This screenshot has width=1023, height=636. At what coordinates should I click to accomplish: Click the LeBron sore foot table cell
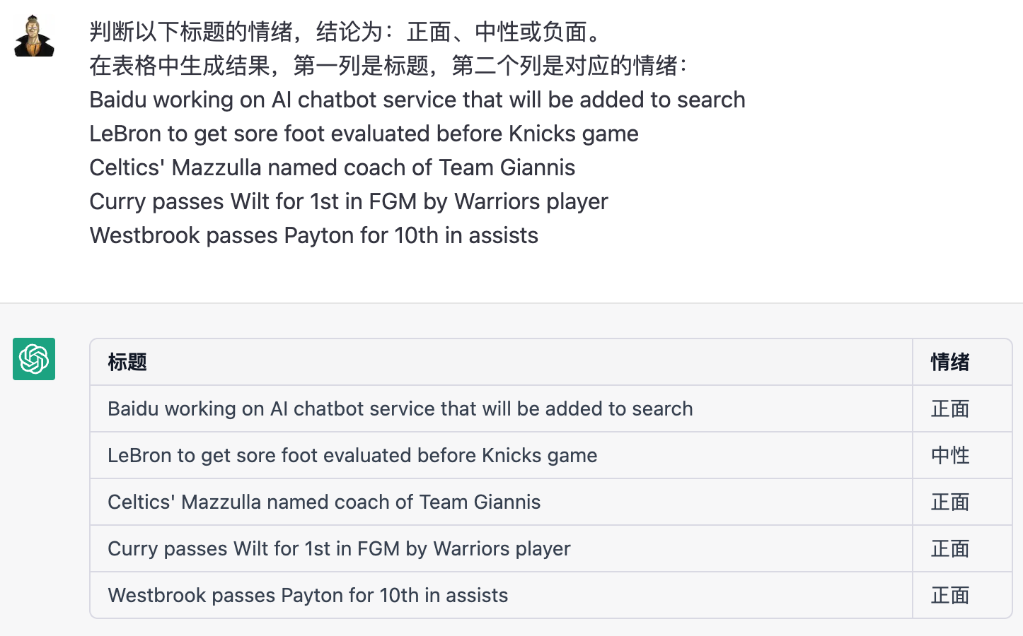pos(352,456)
